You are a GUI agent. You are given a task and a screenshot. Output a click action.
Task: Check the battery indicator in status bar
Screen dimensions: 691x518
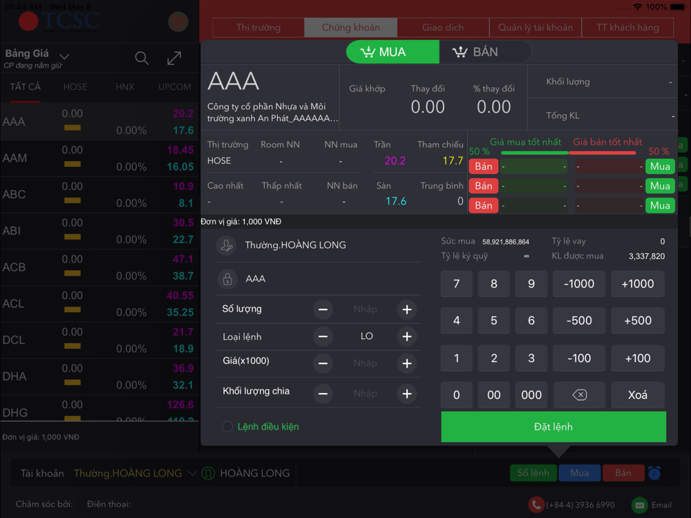pyautogui.click(x=679, y=7)
